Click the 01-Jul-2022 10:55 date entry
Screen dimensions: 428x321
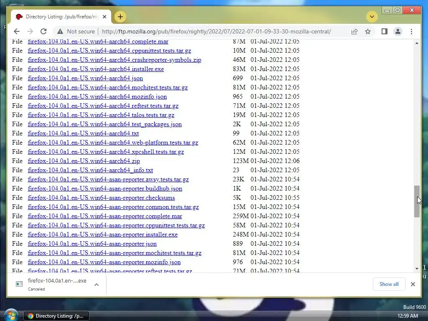point(275,198)
